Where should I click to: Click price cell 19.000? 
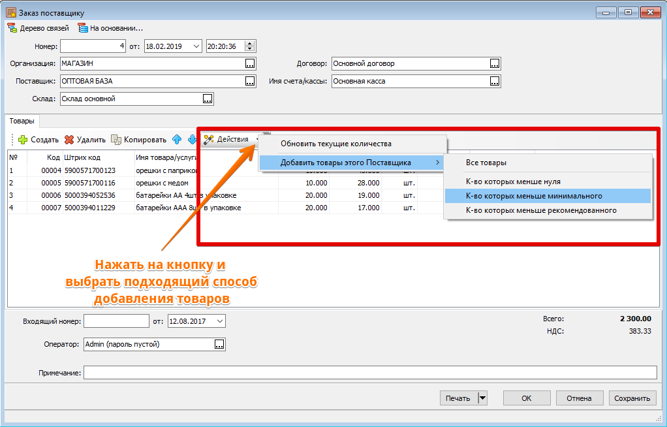tap(356, 195)
